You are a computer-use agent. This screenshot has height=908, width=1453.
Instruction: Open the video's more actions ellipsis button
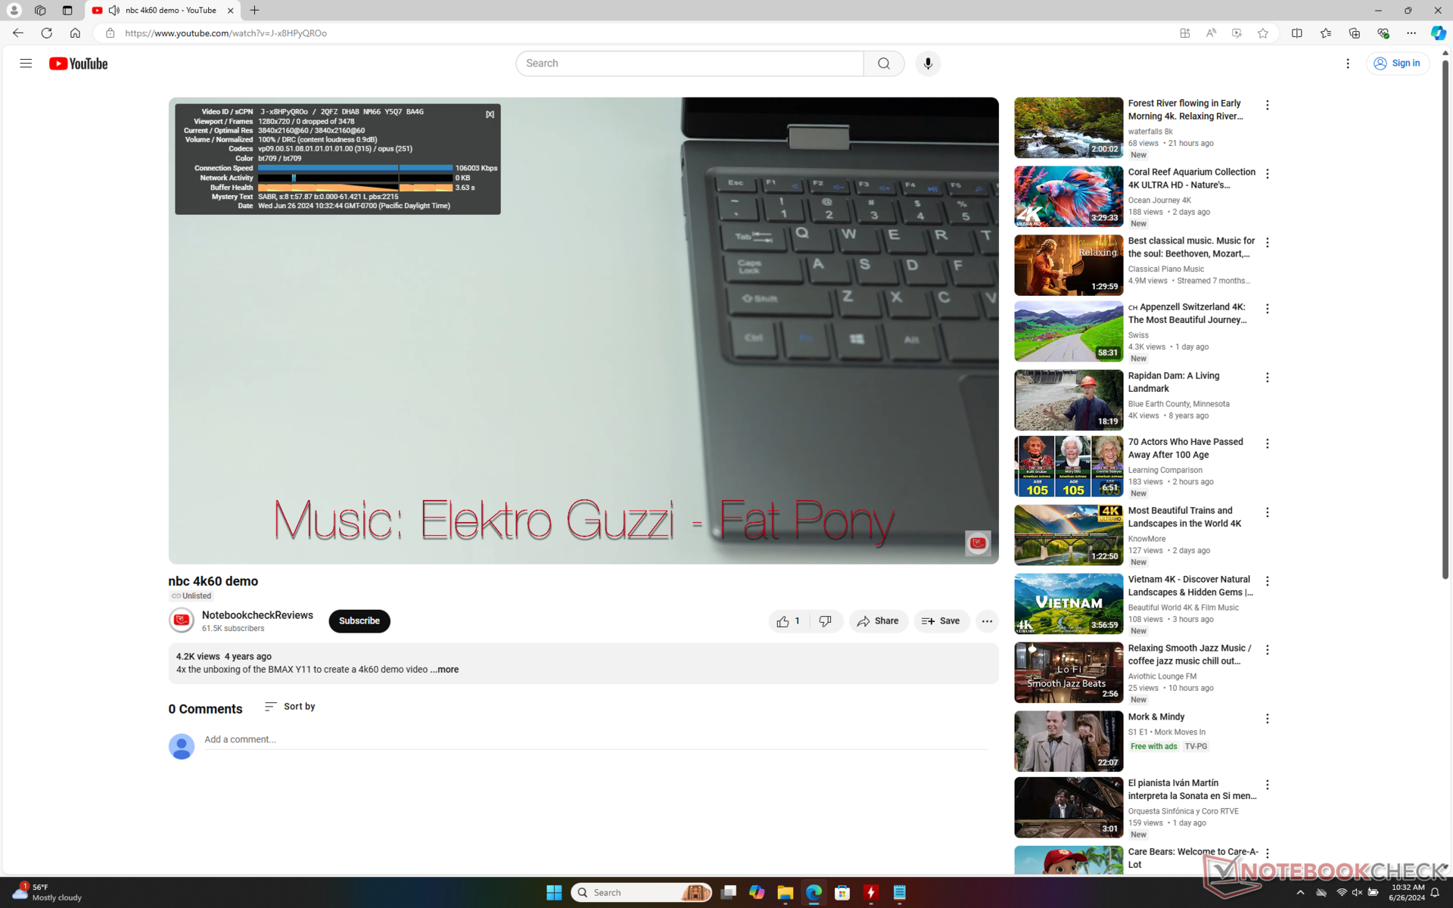click(x=986, y=621)
